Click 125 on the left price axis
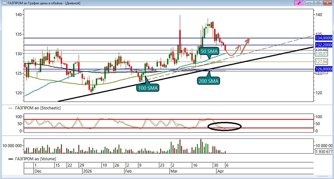This screenshot has height=179, width=334. [x=18, y=73]
